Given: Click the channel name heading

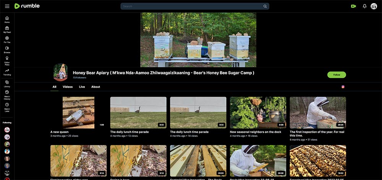Looking at the screenshot, I should [163, 73].
